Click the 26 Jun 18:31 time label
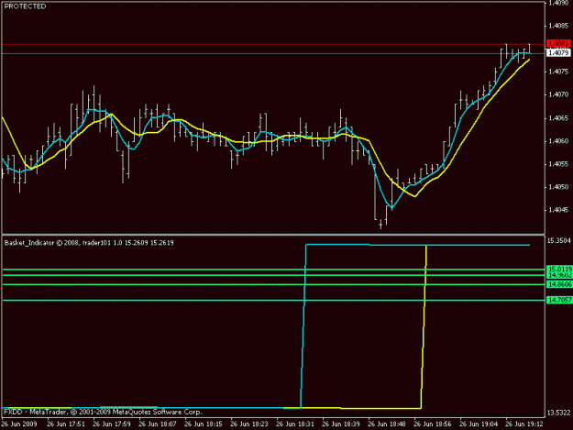The image size is (573, 430). (295, 424)
